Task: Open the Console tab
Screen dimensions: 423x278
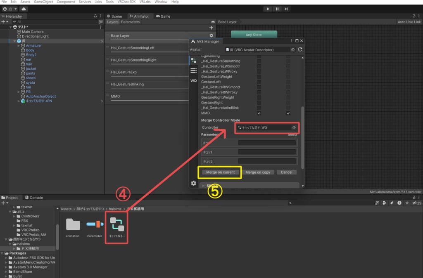Action: point(34,198)
